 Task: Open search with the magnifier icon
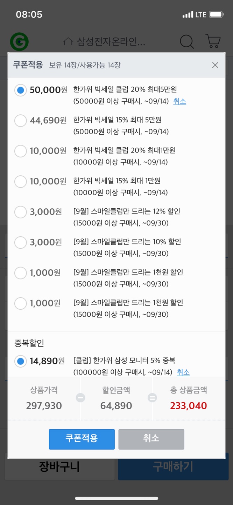point(187,42)
